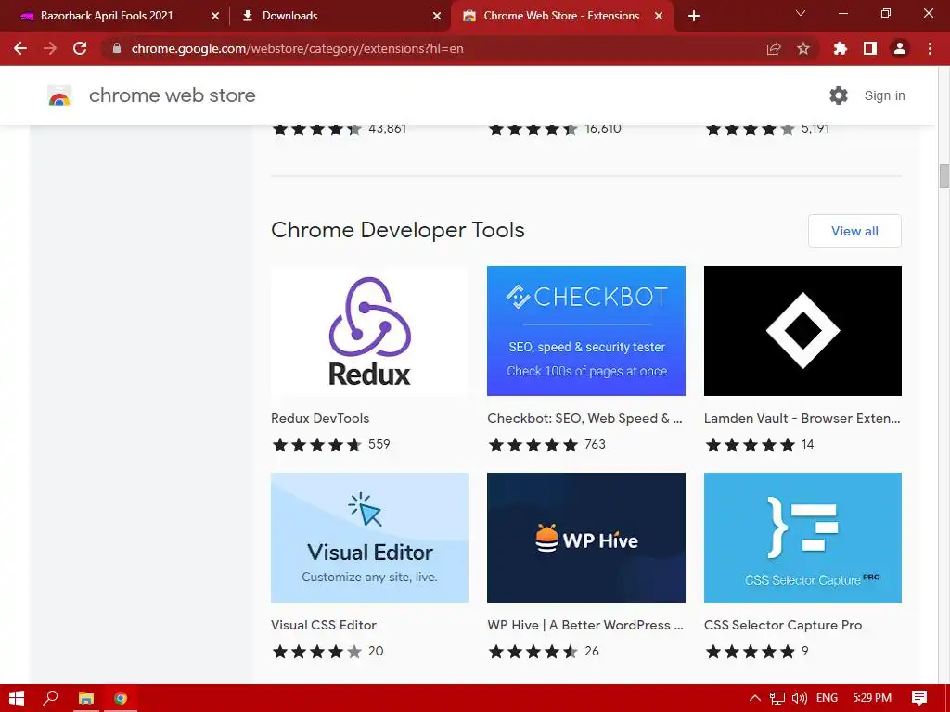
Task: Open the Extensions puzzle menu
Action: (x=841, y=48)
